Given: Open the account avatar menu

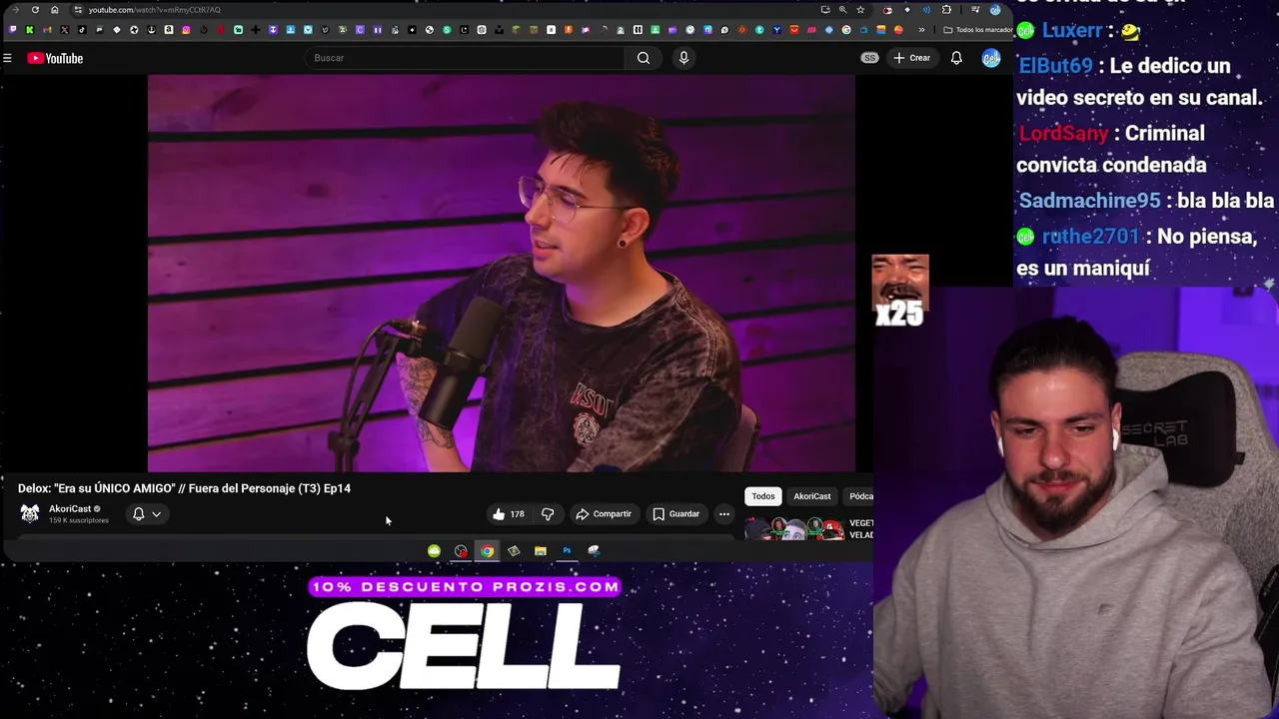Looking at the screenshot, I should click(990, 58).
